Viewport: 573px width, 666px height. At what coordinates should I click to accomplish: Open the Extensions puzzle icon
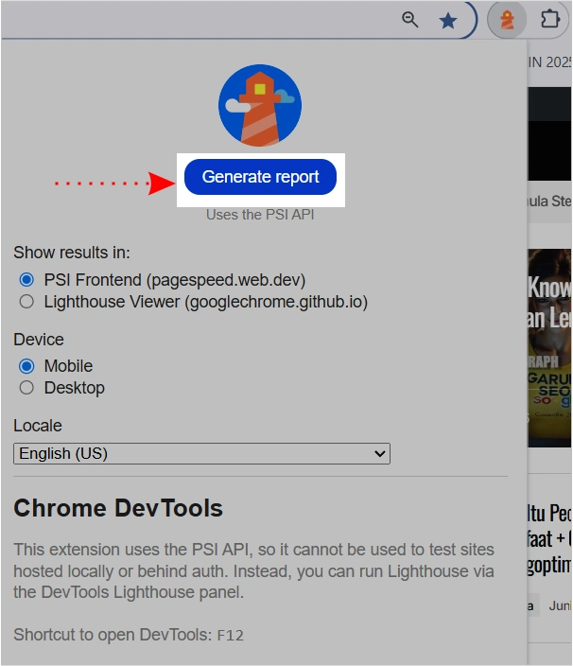549,20
